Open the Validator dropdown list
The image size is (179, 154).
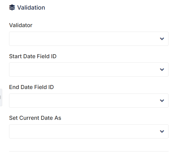click(x=89, y=39)
